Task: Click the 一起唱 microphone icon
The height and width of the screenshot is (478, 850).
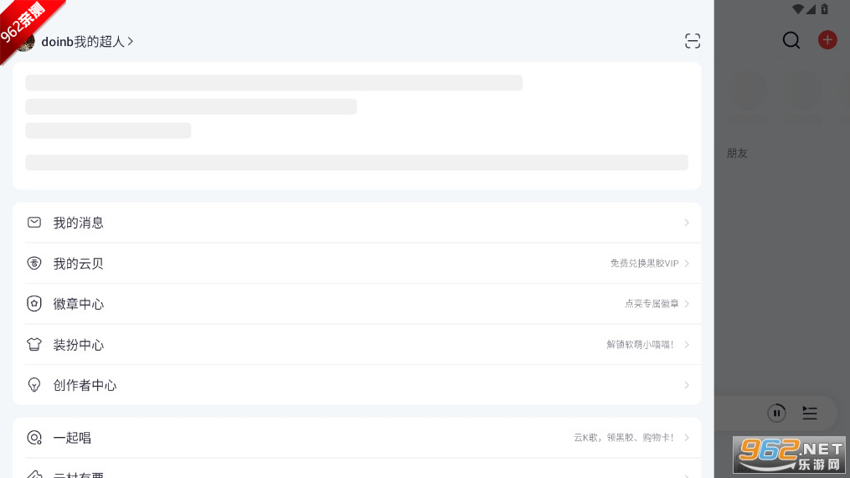Action: 34,437
